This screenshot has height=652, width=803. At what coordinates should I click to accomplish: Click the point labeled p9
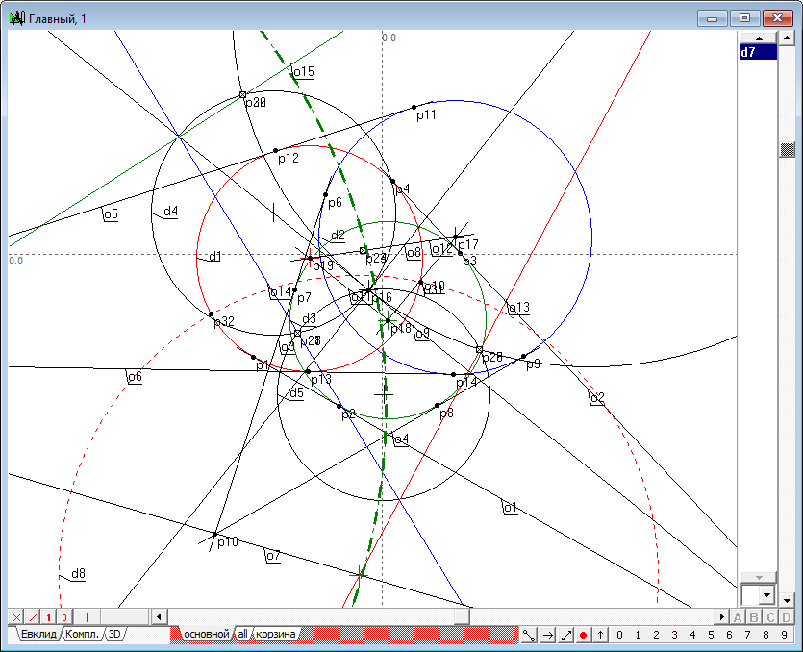point(523,357)
